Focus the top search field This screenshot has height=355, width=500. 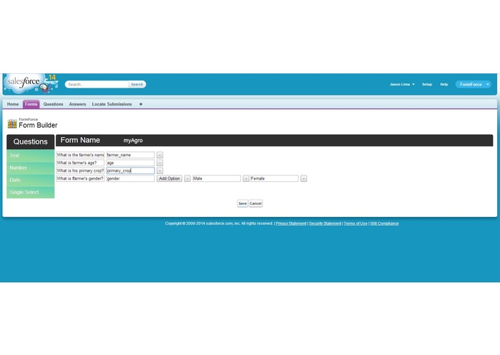tap(97, 84)
